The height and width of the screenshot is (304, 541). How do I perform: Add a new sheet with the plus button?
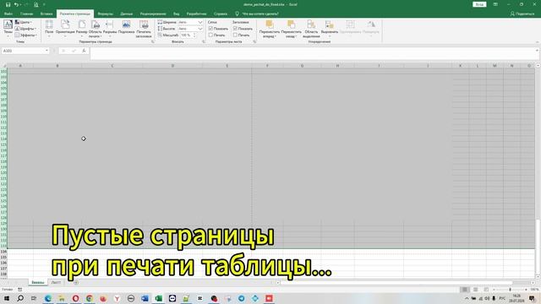[76, 283]
